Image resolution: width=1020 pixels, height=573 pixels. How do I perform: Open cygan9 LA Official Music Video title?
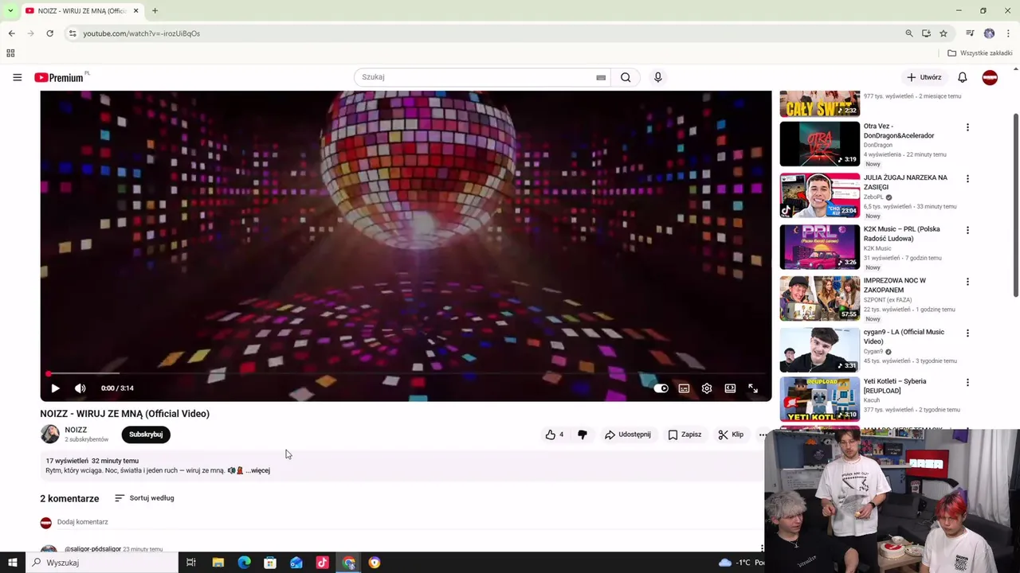tap(904, 337)
